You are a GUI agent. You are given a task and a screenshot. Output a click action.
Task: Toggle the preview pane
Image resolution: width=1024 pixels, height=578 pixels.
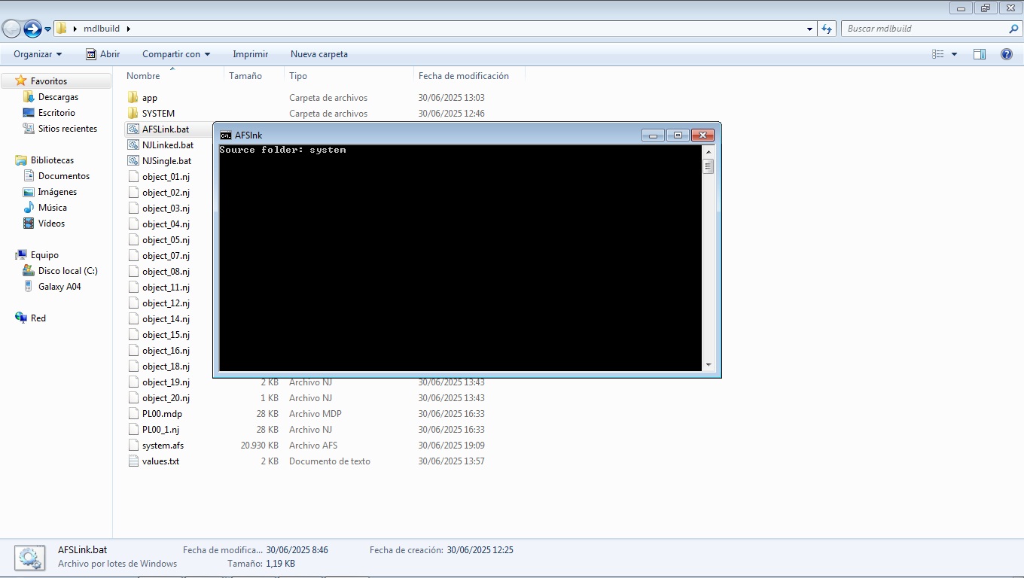(980, 54)
